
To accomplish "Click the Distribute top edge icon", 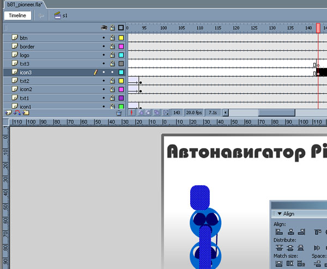I will 279,248.
